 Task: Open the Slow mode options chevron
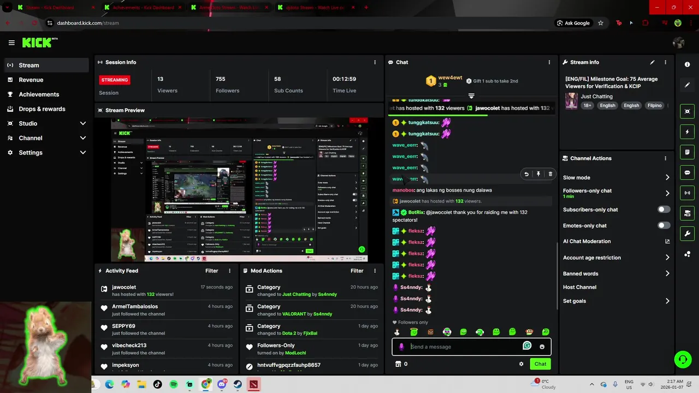[x=667, y=177]
